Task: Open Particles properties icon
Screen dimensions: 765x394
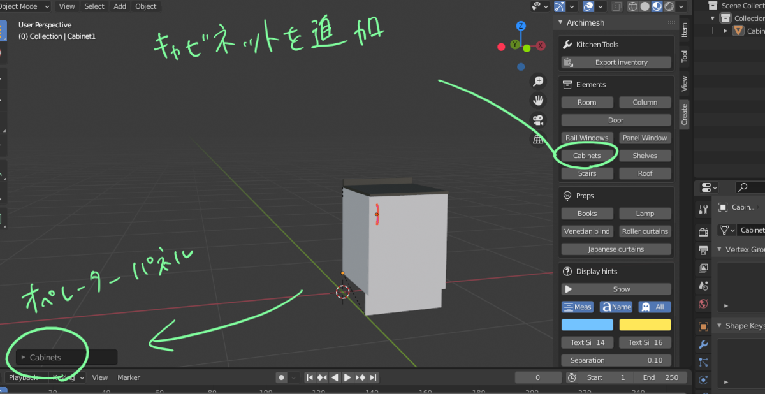Action: (x=703, y=362)
